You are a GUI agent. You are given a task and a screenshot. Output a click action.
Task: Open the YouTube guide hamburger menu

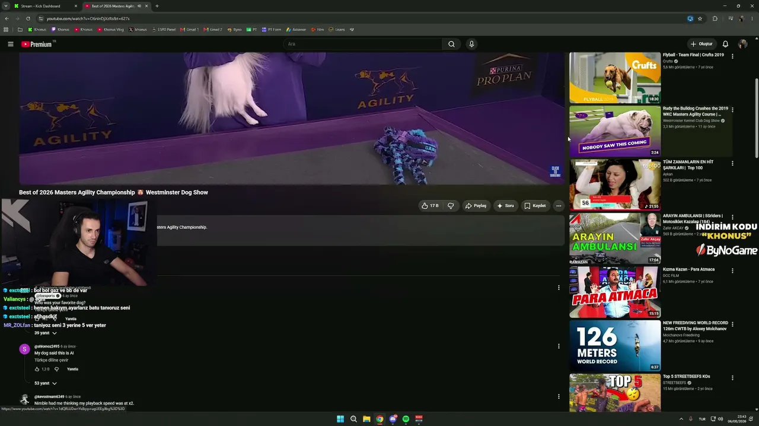point(11,44)
